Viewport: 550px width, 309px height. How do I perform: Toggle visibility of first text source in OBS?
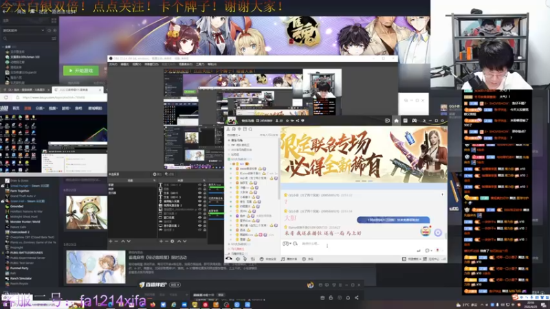pyautogui.click(x=200, y=185)
